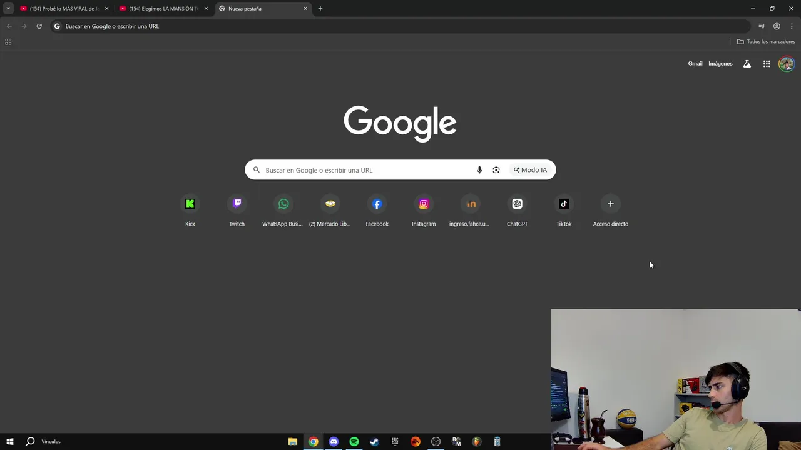
Task: Click the address bar URL field
Action: pos(400,26)
